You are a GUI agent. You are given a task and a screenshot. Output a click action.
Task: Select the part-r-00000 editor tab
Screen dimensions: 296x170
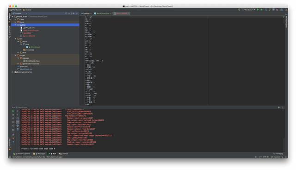pos(121,13)
